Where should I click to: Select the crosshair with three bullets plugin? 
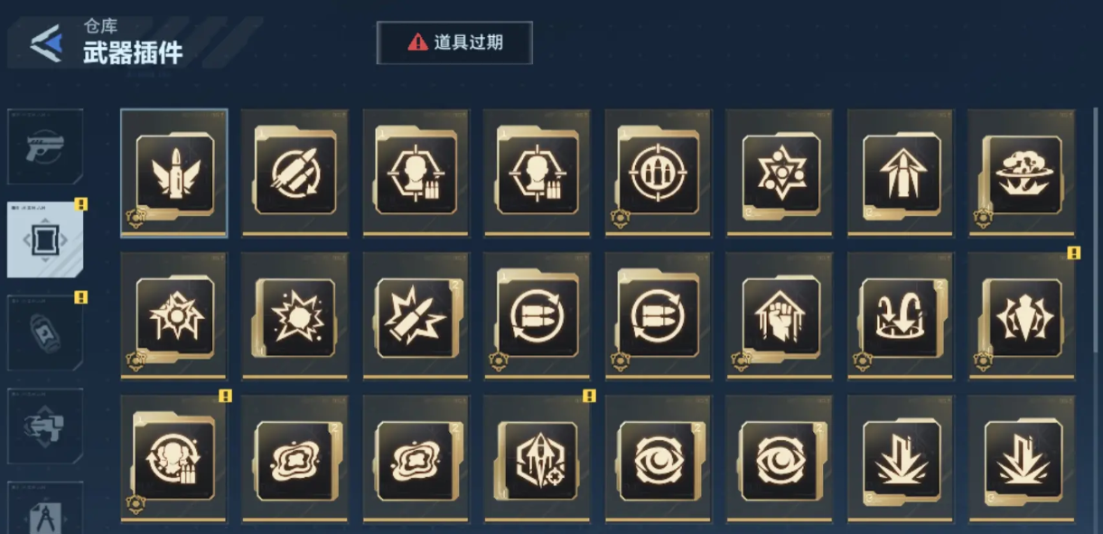click(x=659, y=173)
